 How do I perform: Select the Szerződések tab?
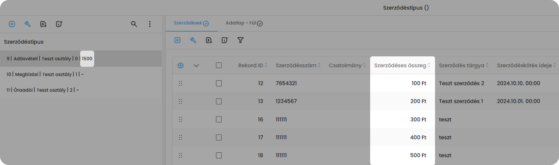tap(191, 23)
